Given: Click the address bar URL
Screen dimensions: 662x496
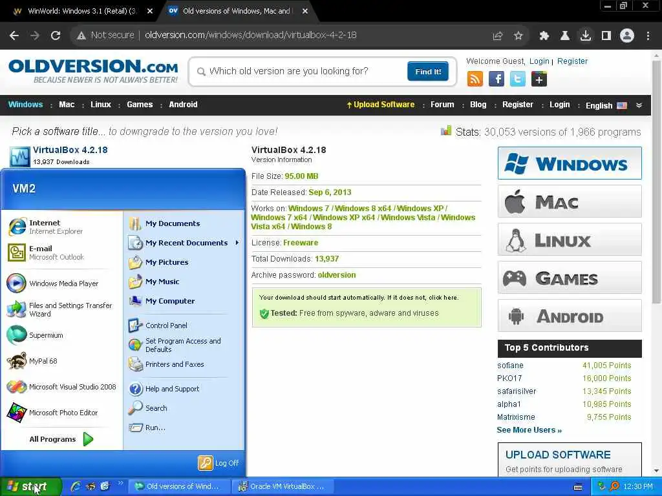Looking at the screenshot, I should [251, 35].
